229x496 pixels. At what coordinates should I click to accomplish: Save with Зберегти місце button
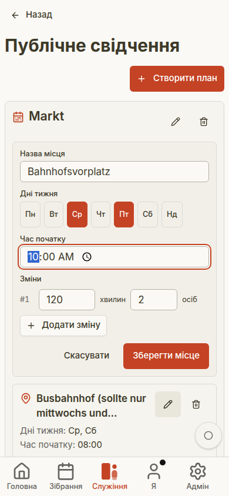[x=166, y=356]
